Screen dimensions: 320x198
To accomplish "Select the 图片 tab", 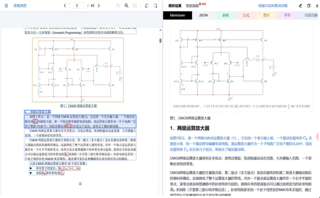I will [267, 15].
